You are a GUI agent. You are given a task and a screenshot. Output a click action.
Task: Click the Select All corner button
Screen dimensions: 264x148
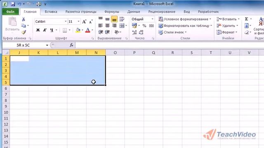click(x=6, y=53)
